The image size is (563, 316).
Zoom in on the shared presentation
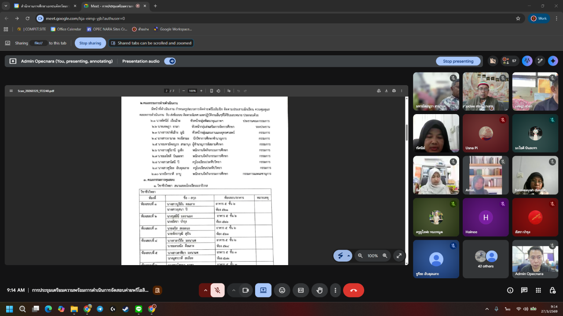[385, 255]
